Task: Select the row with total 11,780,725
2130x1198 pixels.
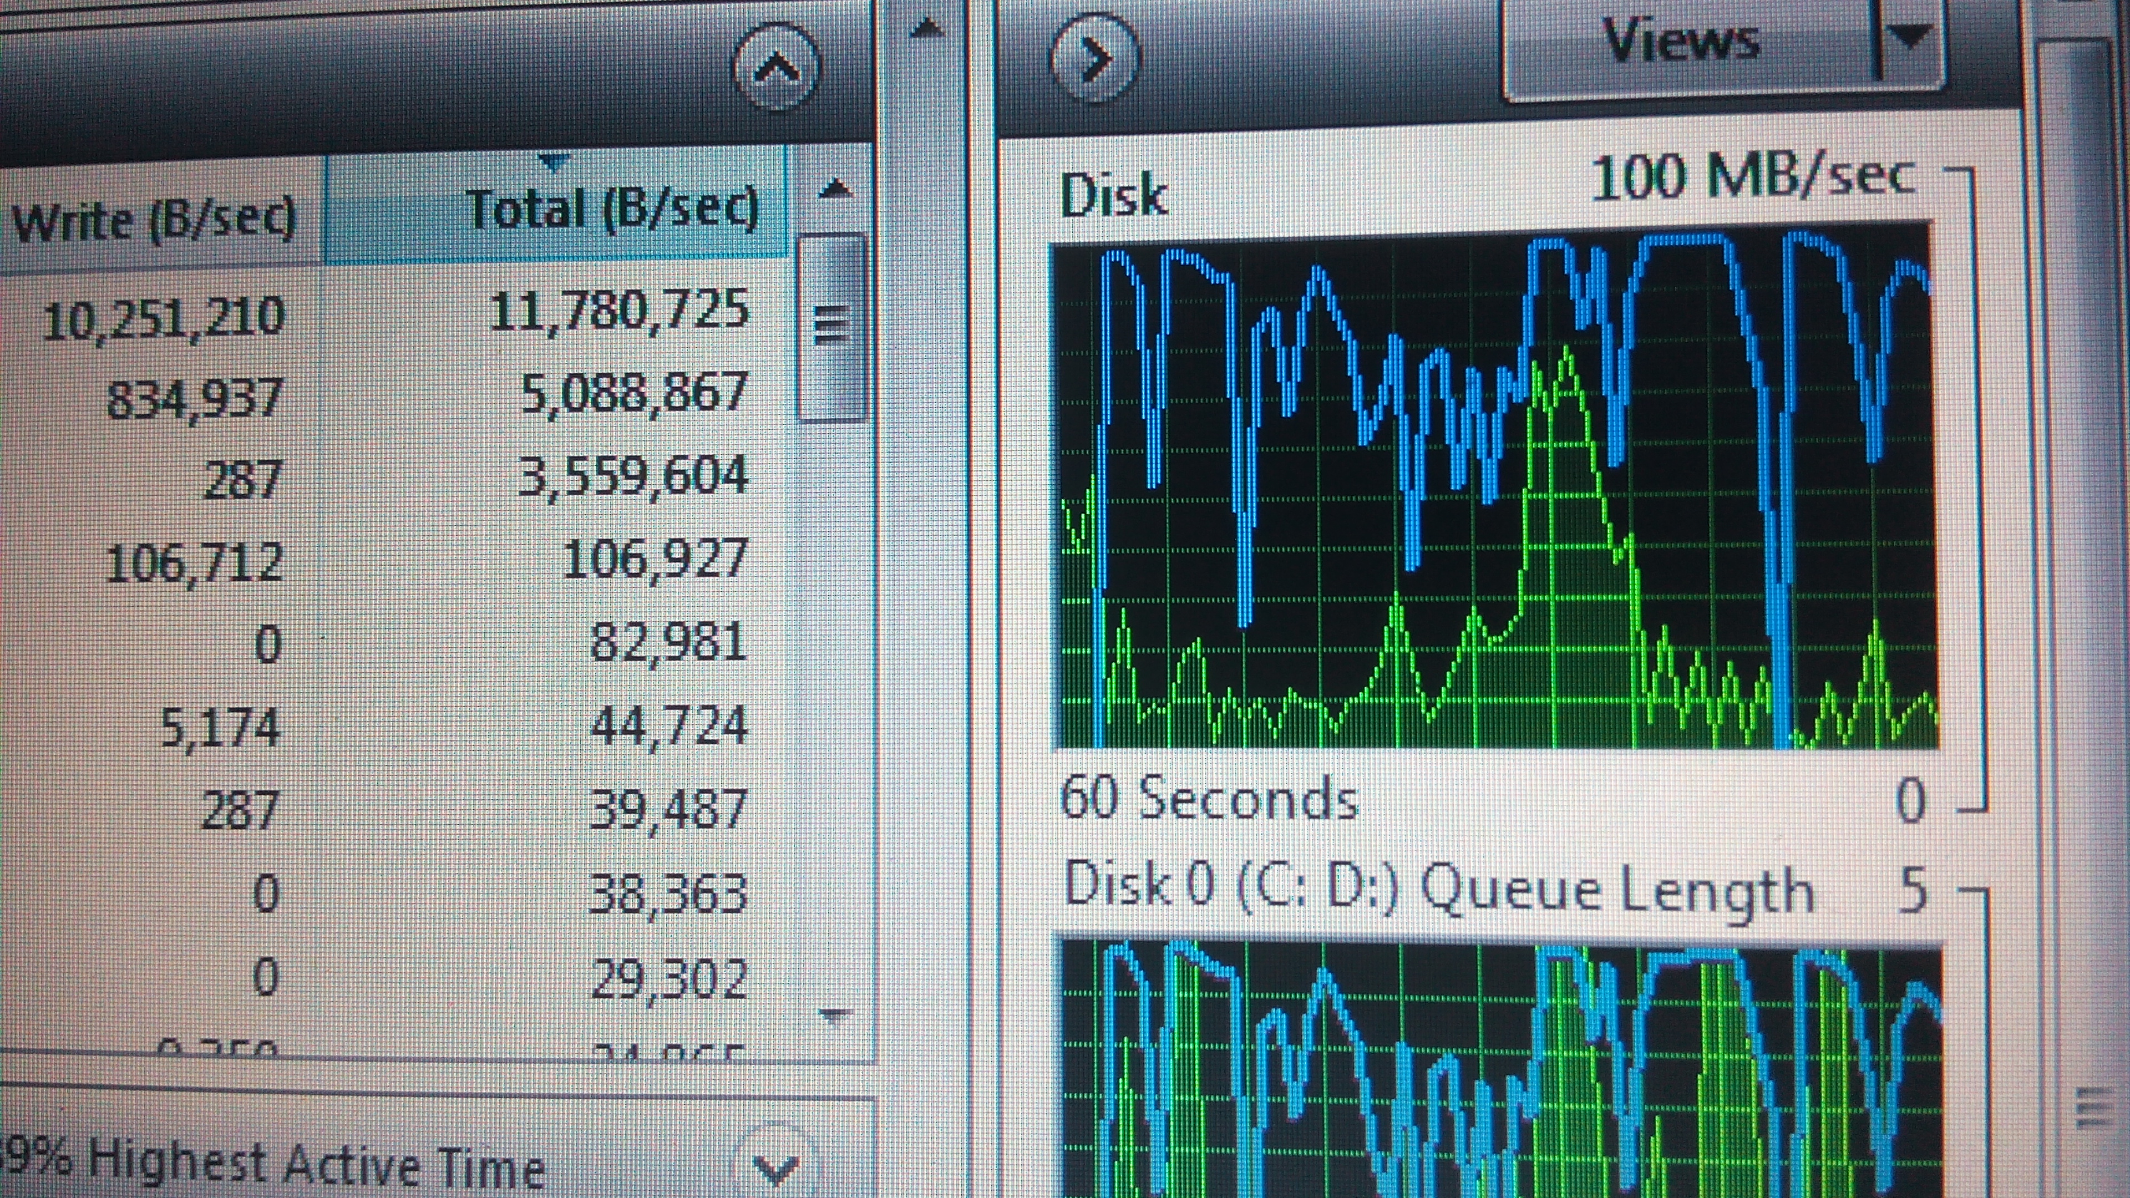Action: tap(394, 314)
